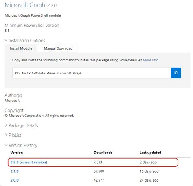Expand the Package Details section
This screenshot has height=186, width=193.
tap(22, 125)
